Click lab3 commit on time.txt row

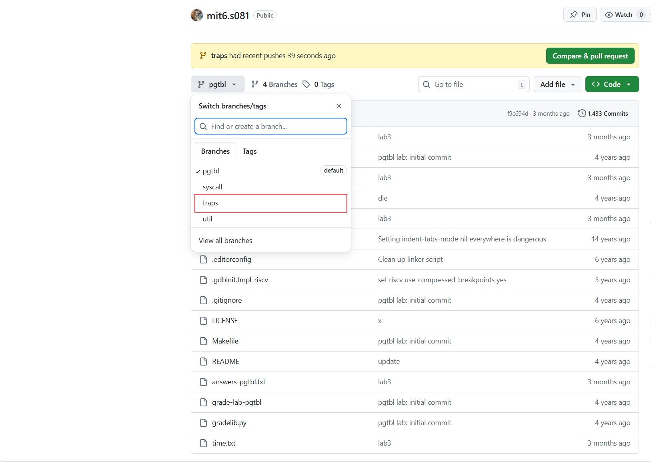click(x=385, y=443)
